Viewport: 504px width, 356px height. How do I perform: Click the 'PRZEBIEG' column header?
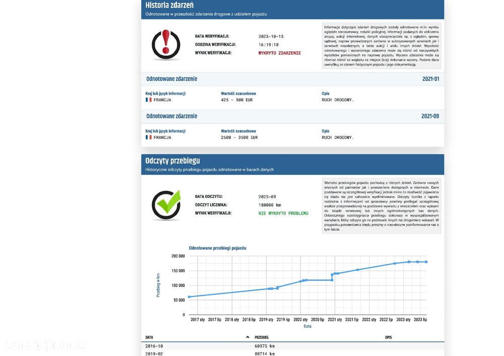coord(262,337)
